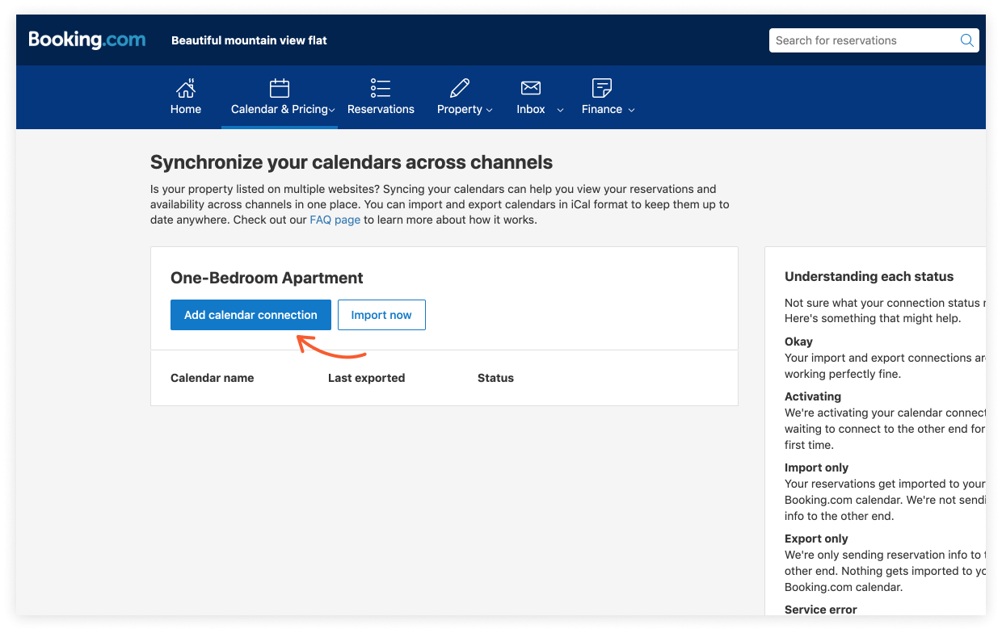Open the Inbox menu label

pyautogui.click(x=531, y=109)
